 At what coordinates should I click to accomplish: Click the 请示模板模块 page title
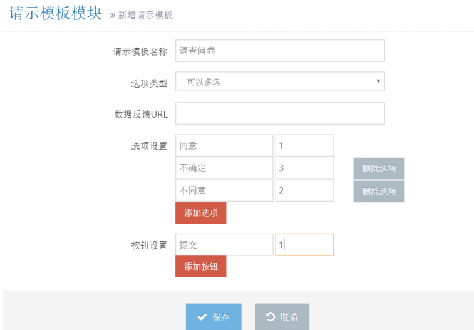56,14
